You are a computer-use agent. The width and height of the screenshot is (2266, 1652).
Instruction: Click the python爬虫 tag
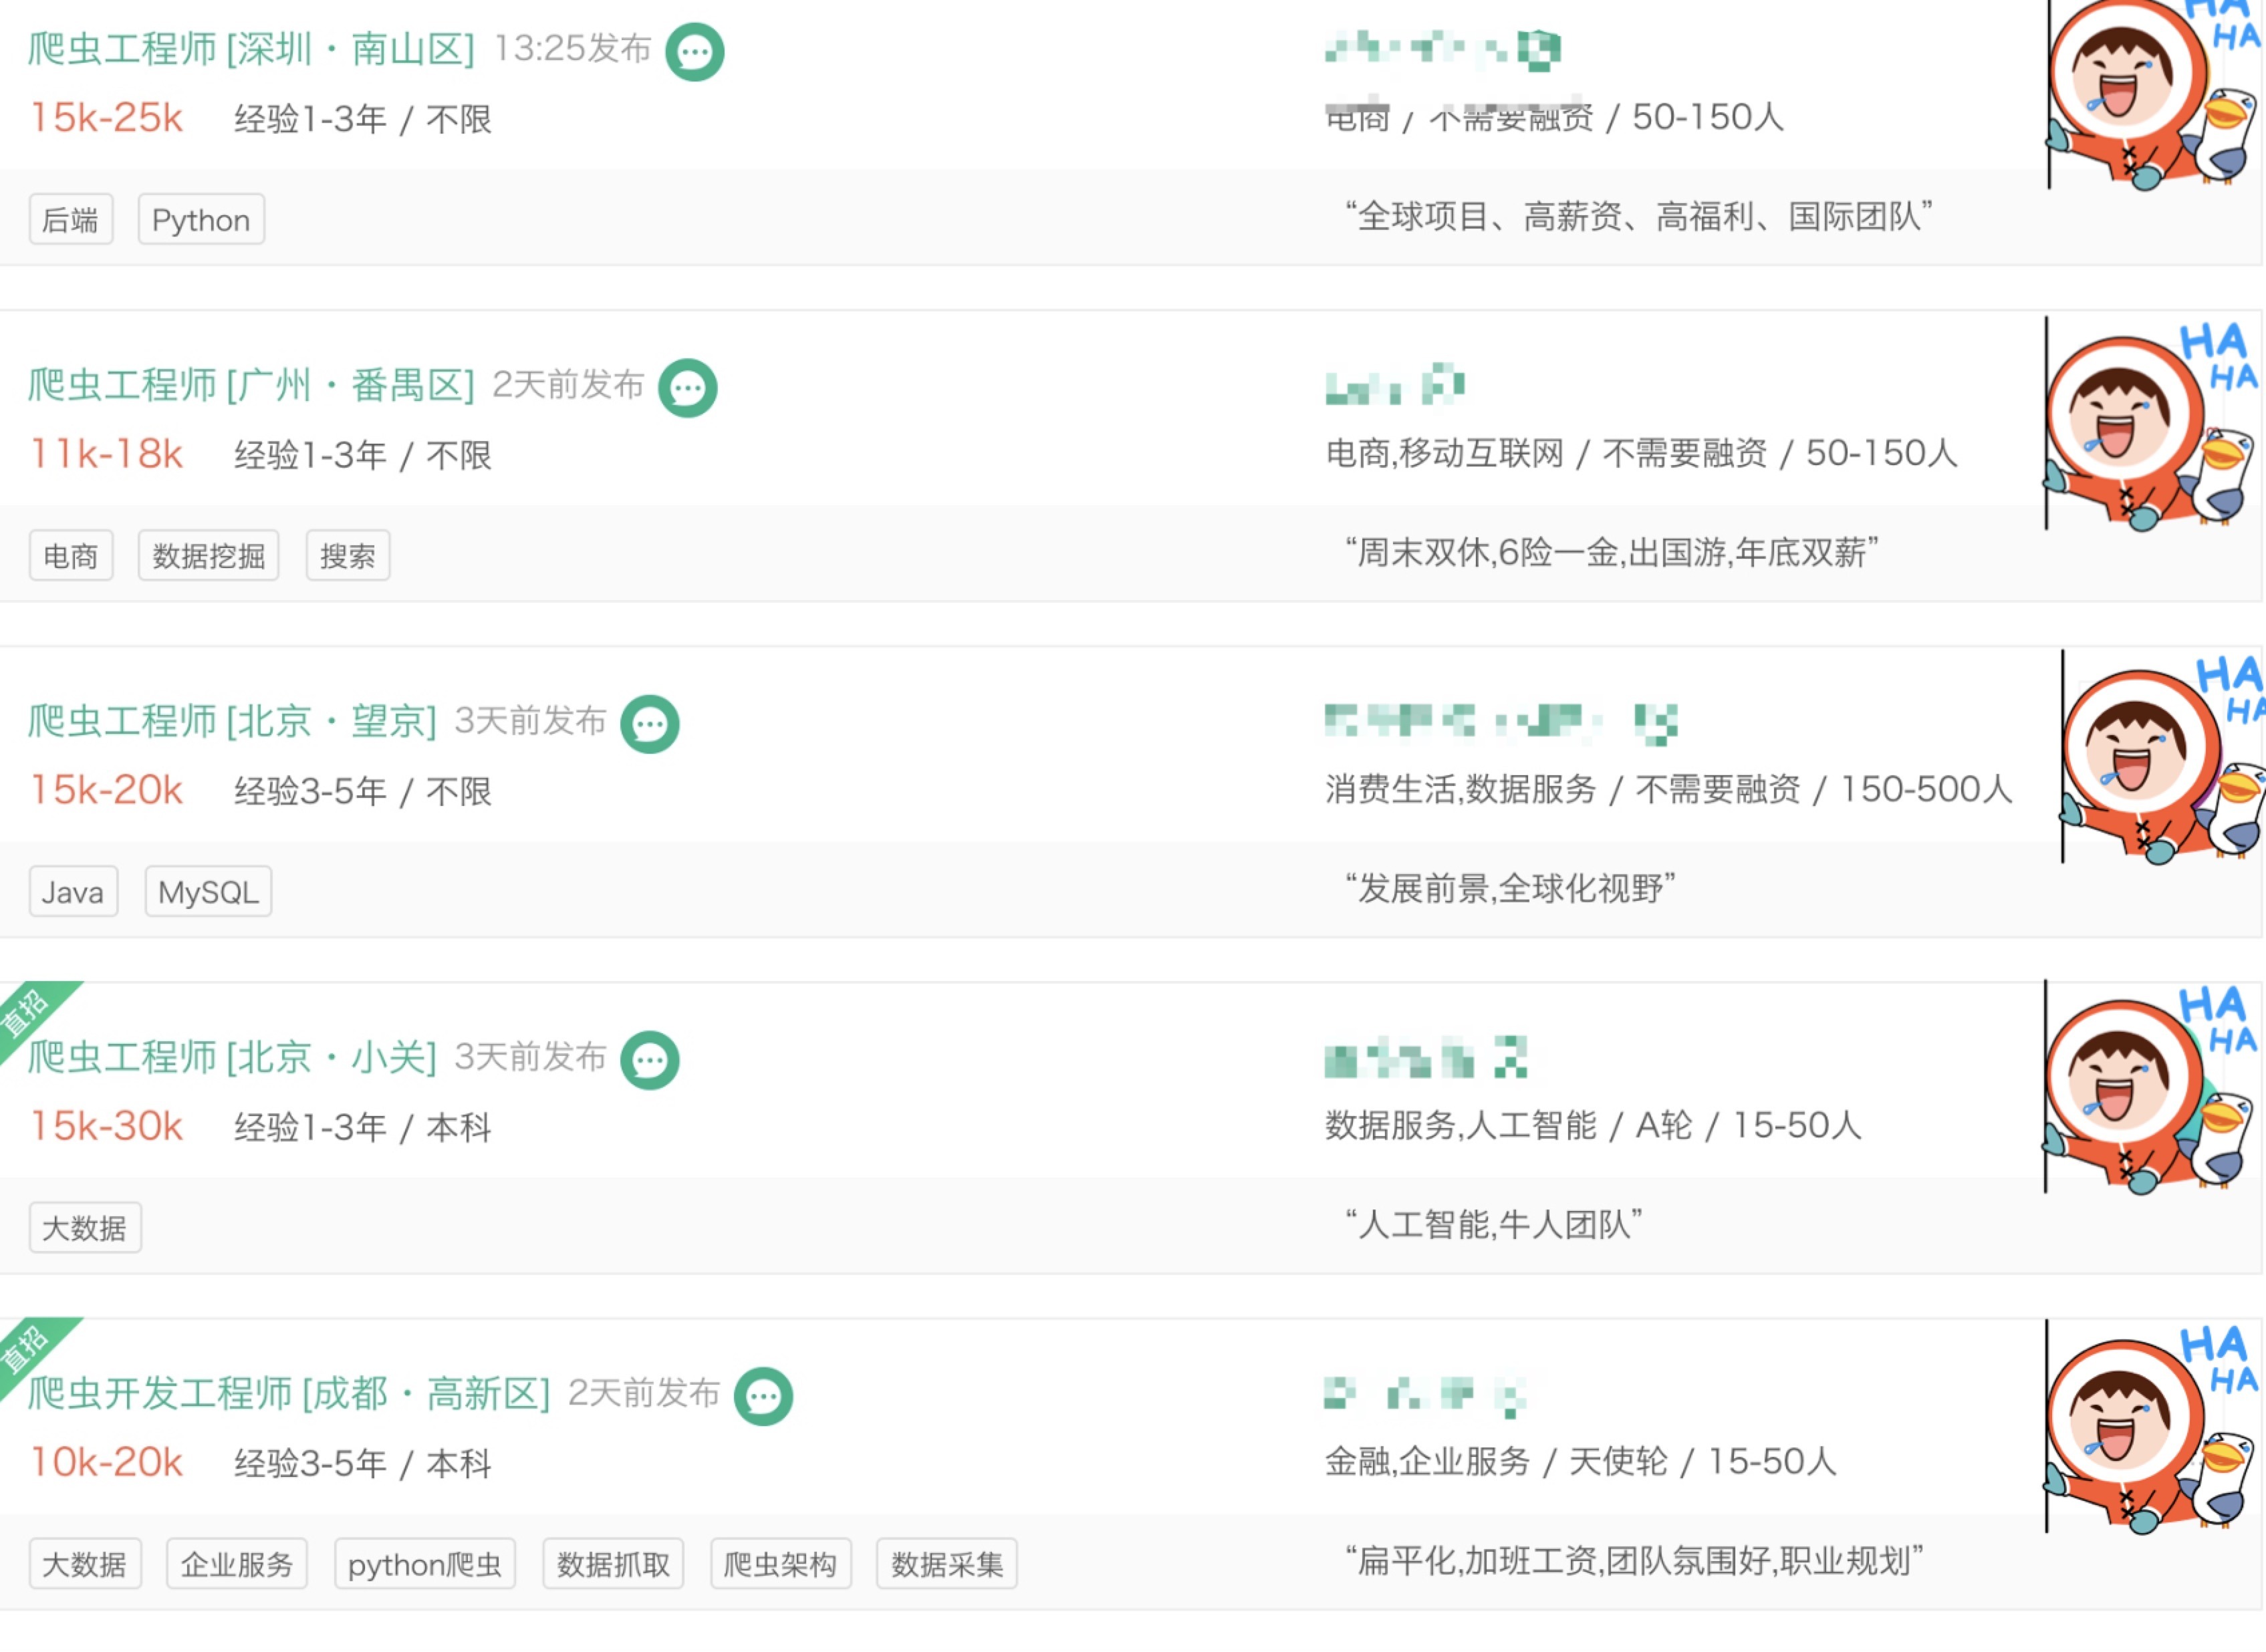(425, 1563)
